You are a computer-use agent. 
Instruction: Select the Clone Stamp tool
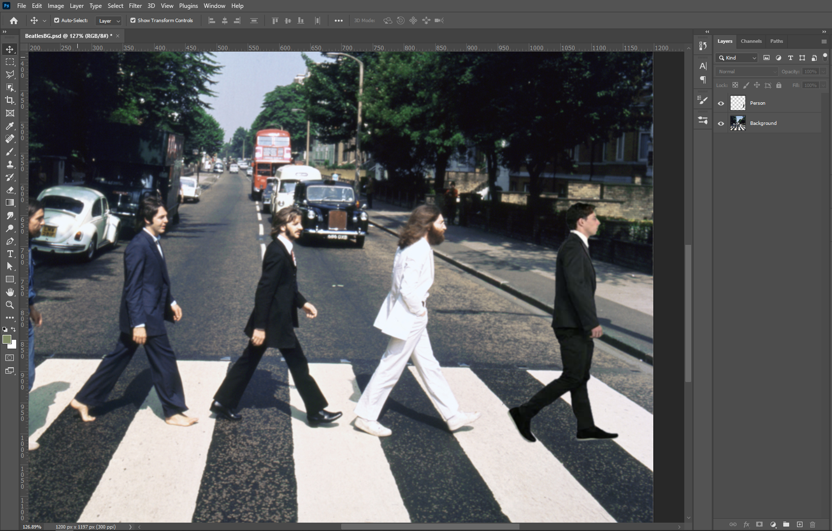pos(10,164)
